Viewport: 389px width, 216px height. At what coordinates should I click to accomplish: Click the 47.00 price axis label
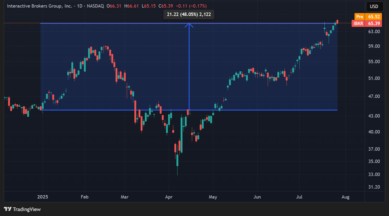pyautogui.click(x=374, y=96)
